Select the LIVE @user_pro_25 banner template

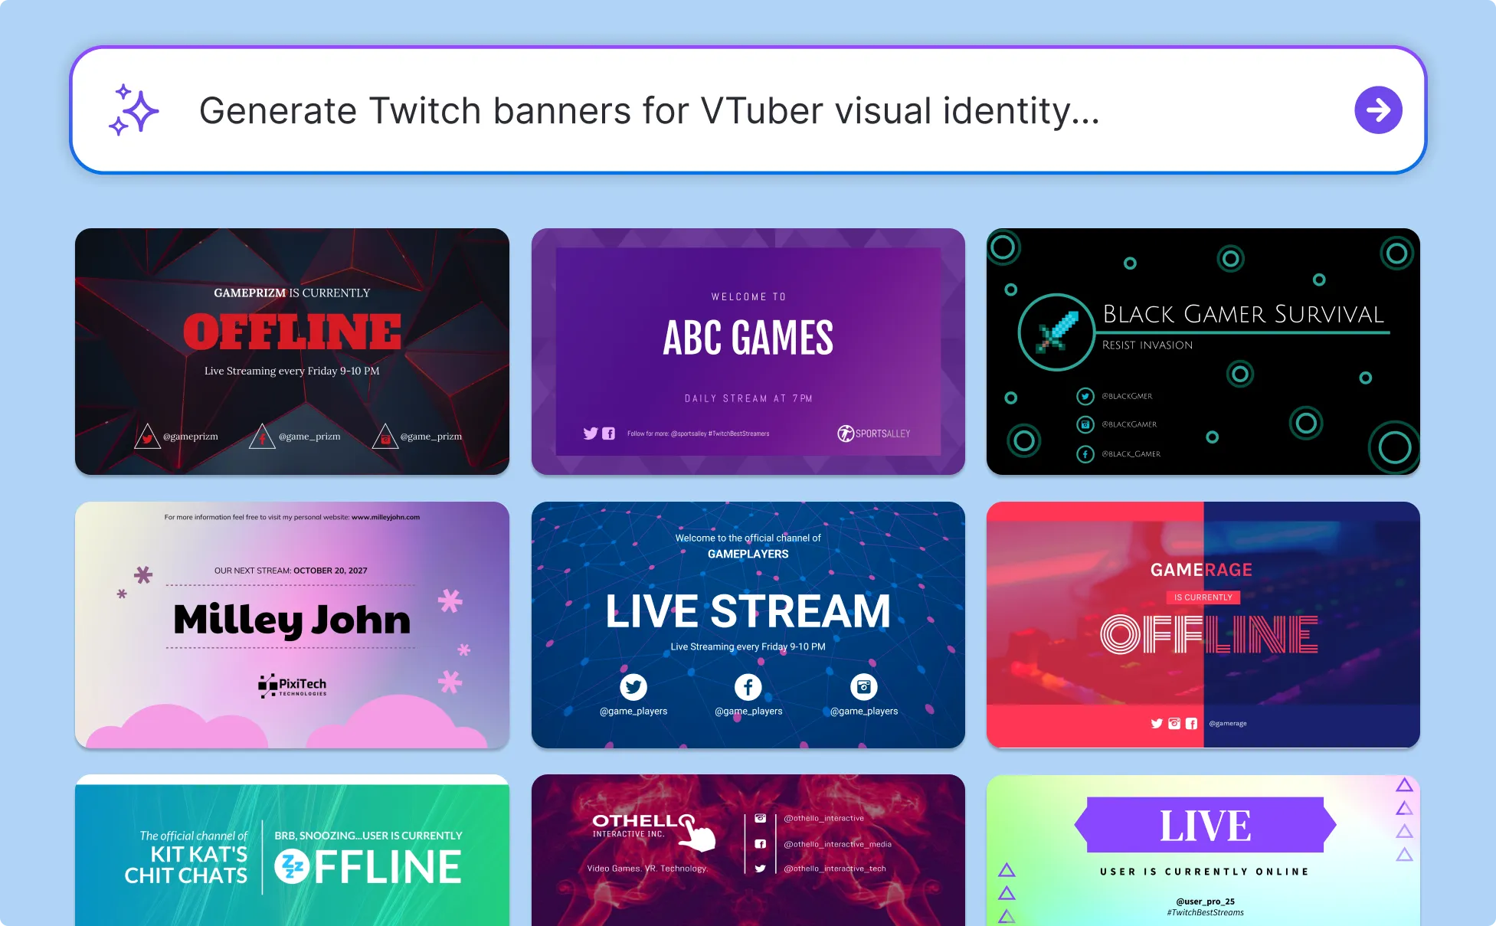[x=1203, y=843]
